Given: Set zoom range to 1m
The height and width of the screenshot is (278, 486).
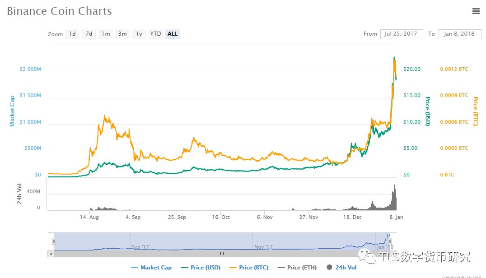Looking at the screenshot, I should click(106, 34).
